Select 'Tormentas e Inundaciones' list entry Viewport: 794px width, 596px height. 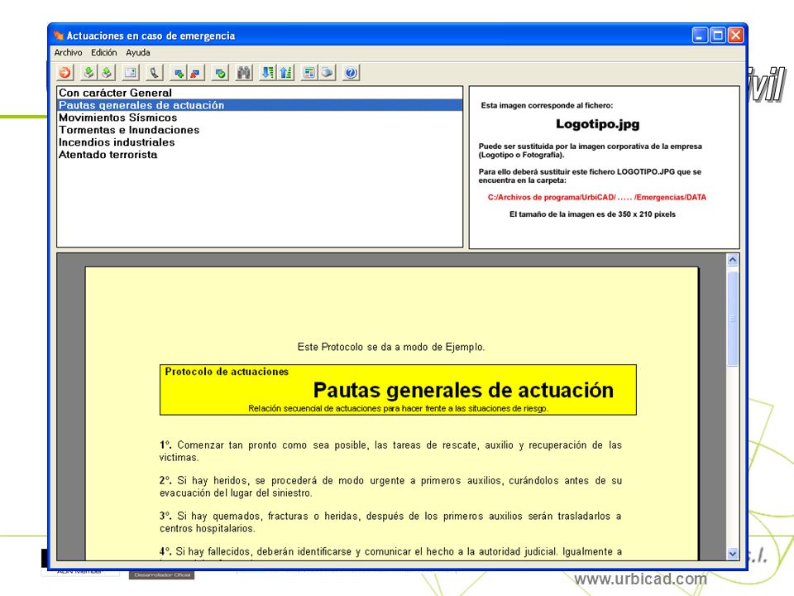point(260,130)
